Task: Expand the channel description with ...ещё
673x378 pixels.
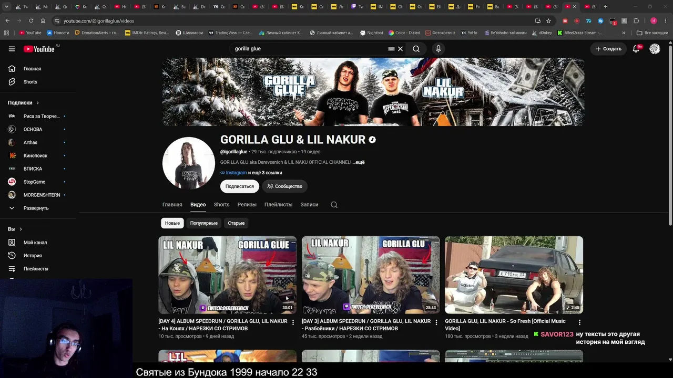Action: pyautogui.click(x=358, y=162)
